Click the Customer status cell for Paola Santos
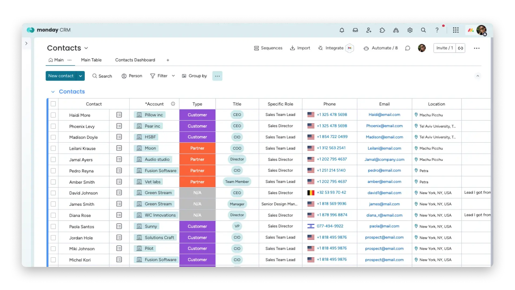The height and width of the screenshot is (290, 515). coord(197,226)
